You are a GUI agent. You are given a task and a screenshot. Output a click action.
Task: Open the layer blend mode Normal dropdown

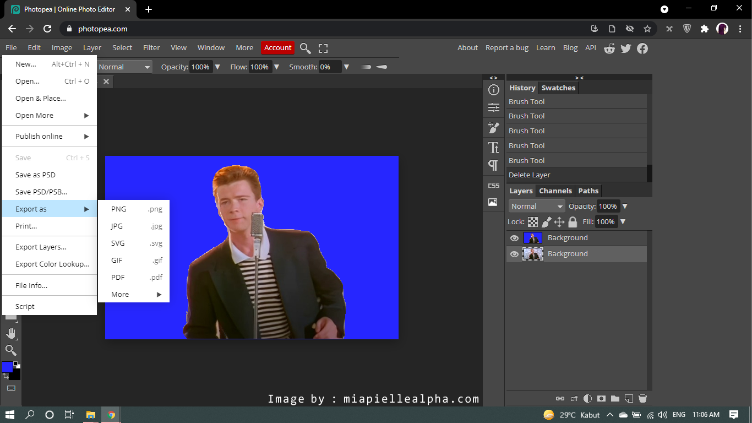tap(537, 207)
